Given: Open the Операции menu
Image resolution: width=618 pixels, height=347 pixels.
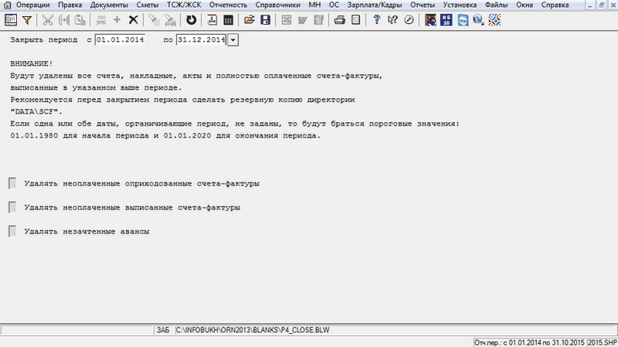Looking at the screenshot, I should tap(33, 5).
